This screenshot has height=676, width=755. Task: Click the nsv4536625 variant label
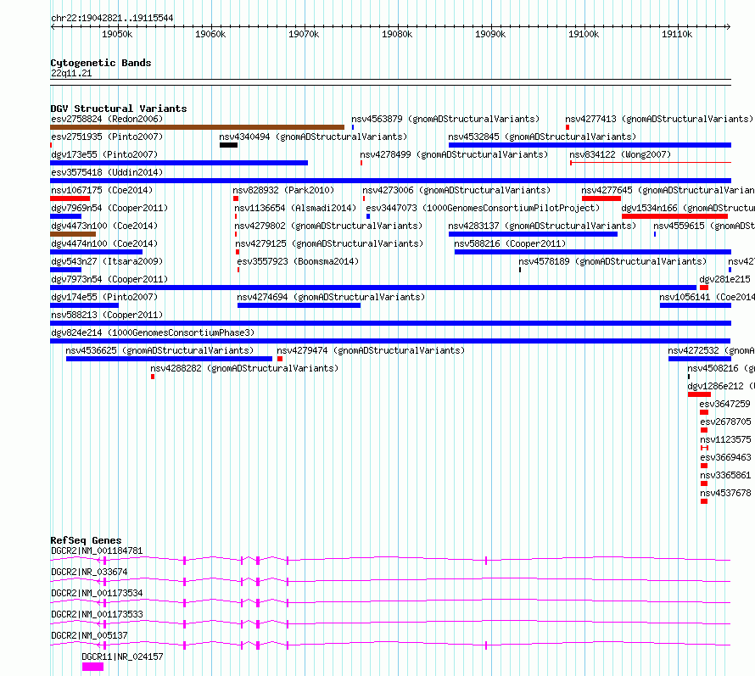tap(159, 350)
